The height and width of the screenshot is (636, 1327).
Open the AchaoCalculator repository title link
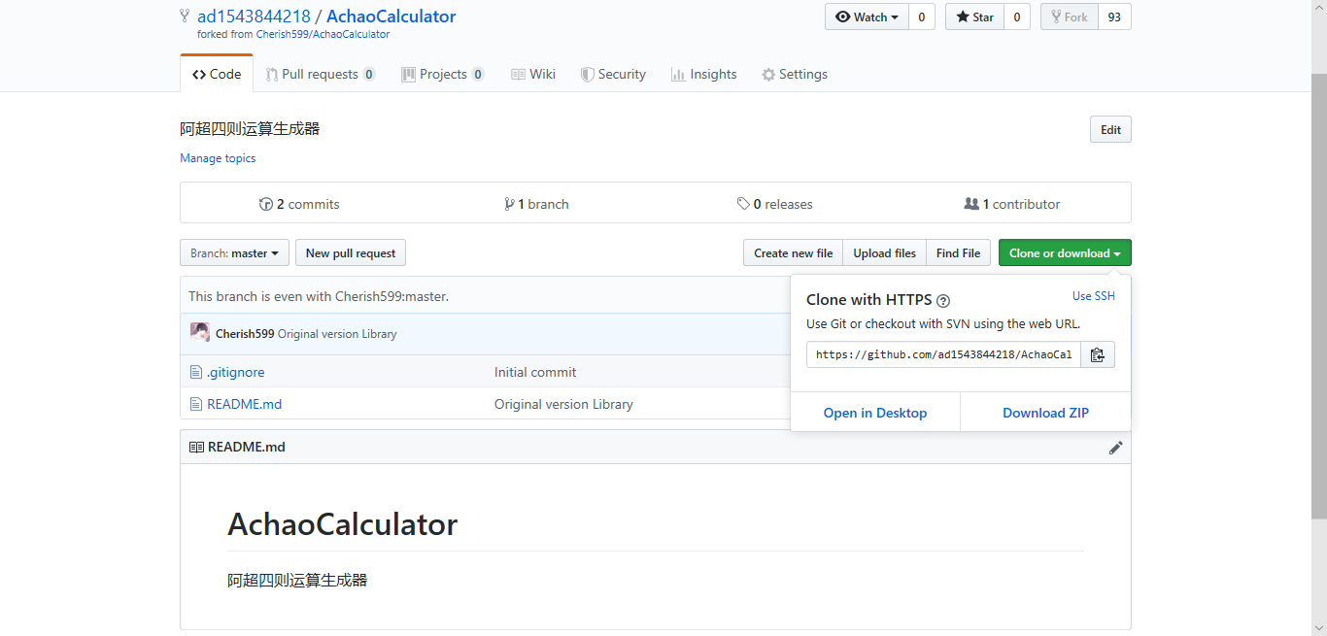pos(391,16)
